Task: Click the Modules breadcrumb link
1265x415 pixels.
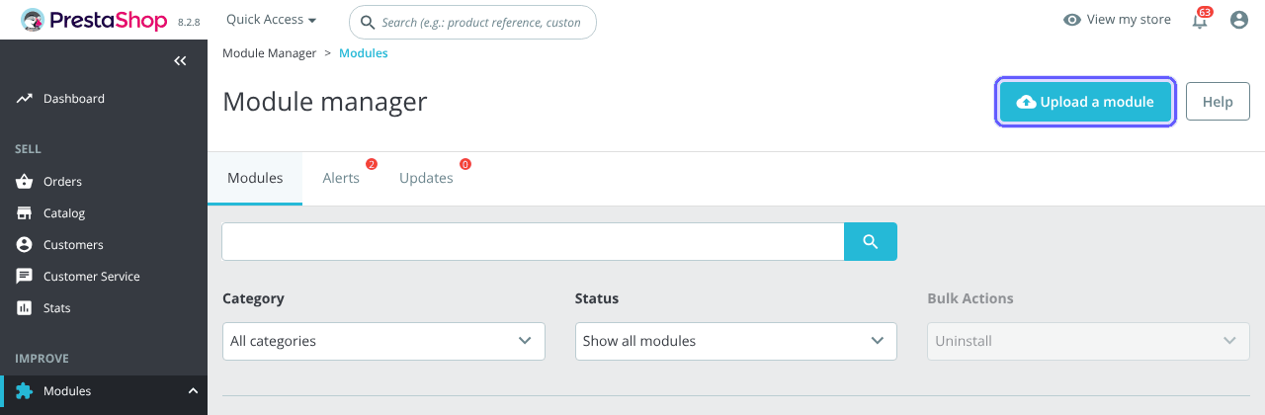Action: tap(364, 53)
